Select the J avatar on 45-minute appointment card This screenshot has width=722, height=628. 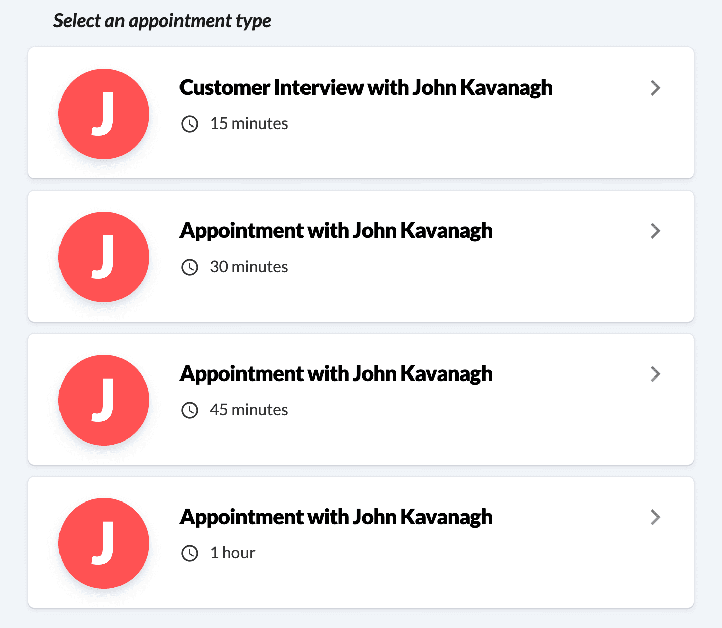104,400
